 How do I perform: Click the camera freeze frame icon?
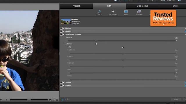click(57, 100)
